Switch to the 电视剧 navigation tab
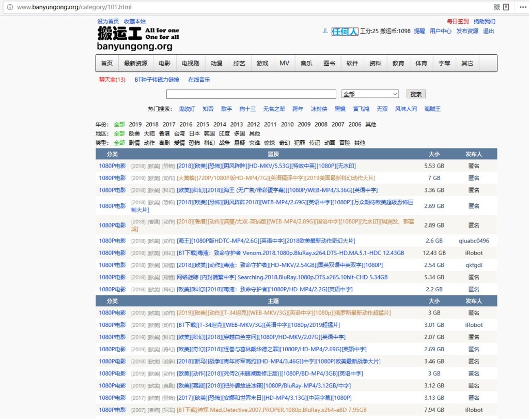529x419 pixels. 190,63
